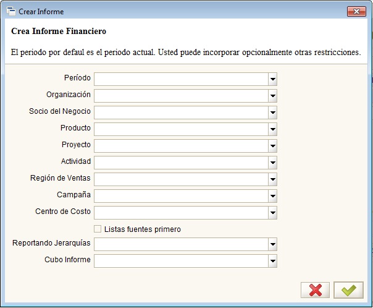Open the Socio del Negocio dropdown

coord(272,113)
